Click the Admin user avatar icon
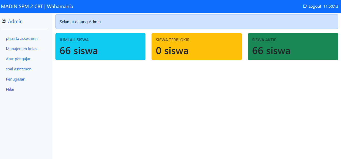The height and width of the screenshot is (159, 341). tap(4, 21)
